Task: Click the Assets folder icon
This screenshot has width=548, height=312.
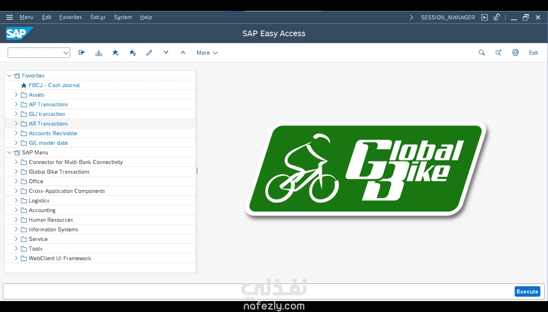Action: click(x=24, y=95)
